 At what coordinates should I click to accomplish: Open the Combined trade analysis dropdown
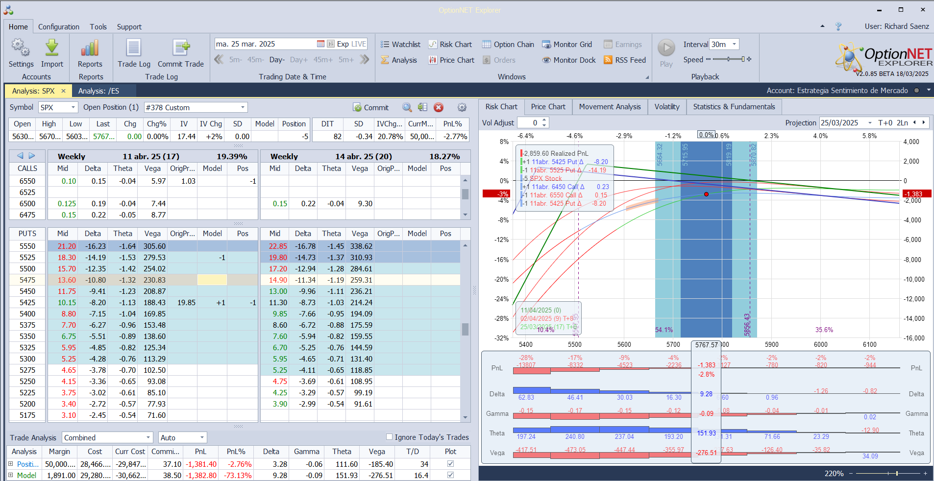[x=148, y=437]
